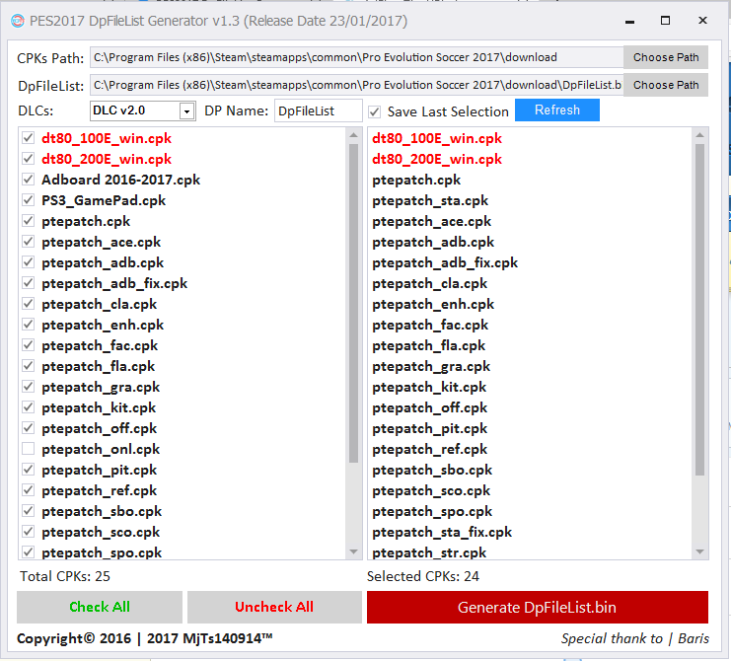Select ptepatch_enh.cpk in right list
Image resolution: width=731 pixels, height=661 pixels.
[x=433, y=304]
